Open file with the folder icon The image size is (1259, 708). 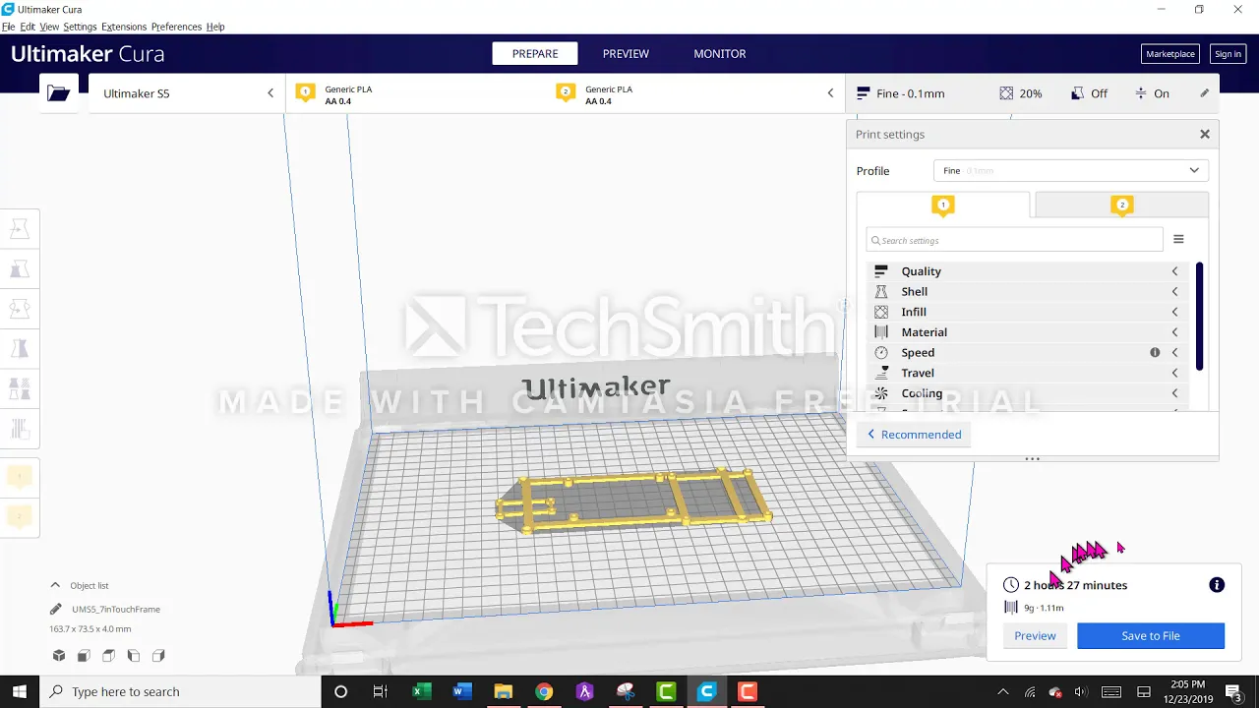59,93
